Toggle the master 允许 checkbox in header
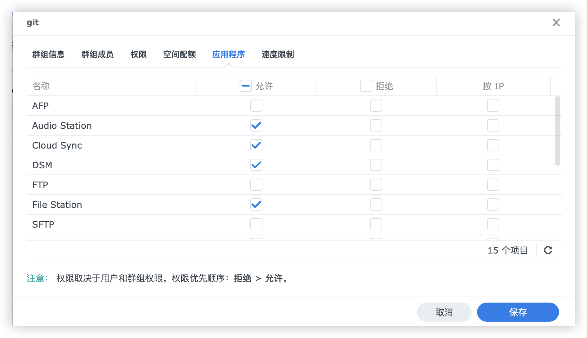 245,86
